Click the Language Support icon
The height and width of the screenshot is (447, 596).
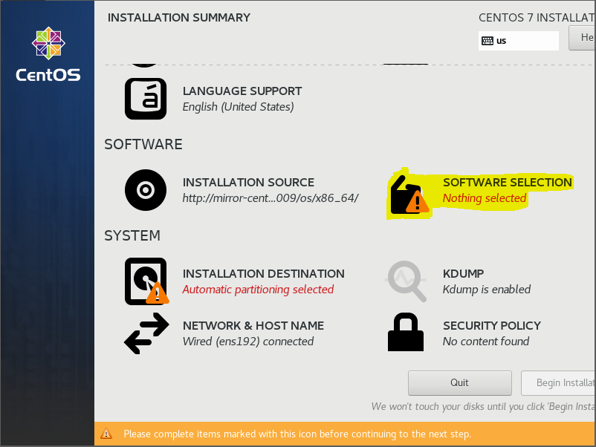(146, 99)
